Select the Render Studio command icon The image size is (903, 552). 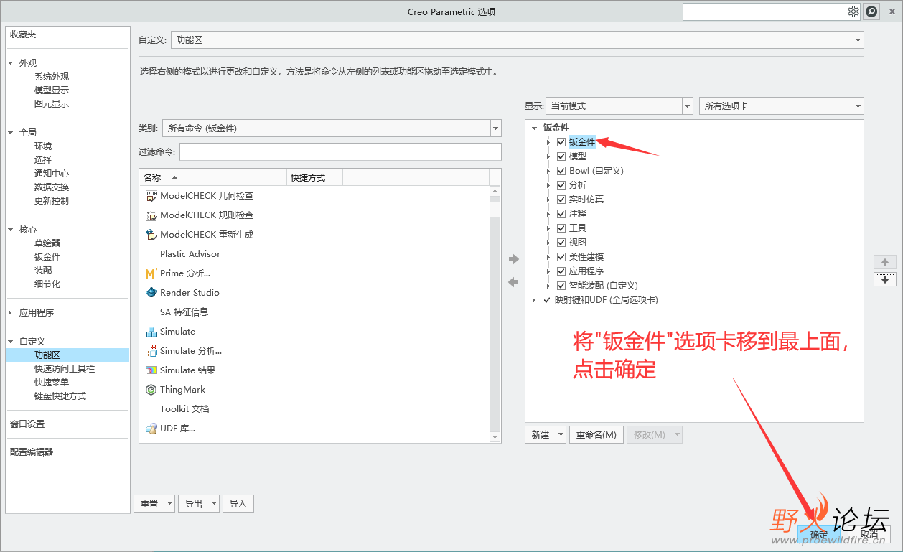(151, 292)
